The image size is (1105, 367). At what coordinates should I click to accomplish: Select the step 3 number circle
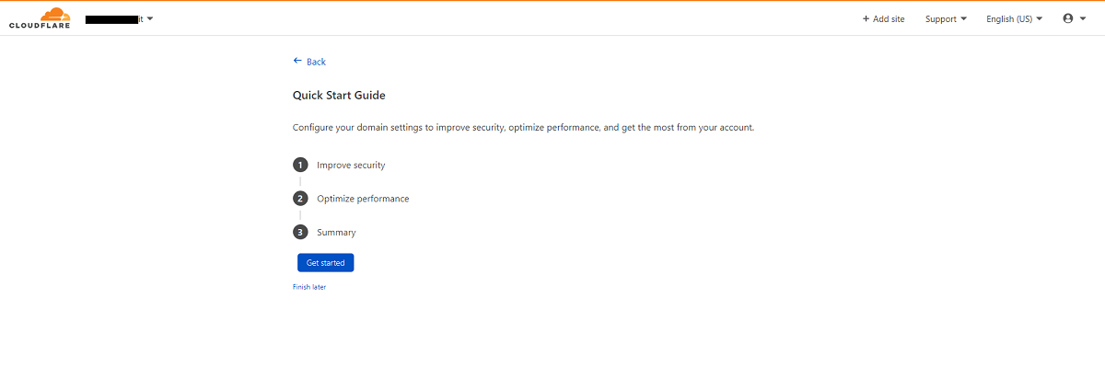(x=300, y=232)
